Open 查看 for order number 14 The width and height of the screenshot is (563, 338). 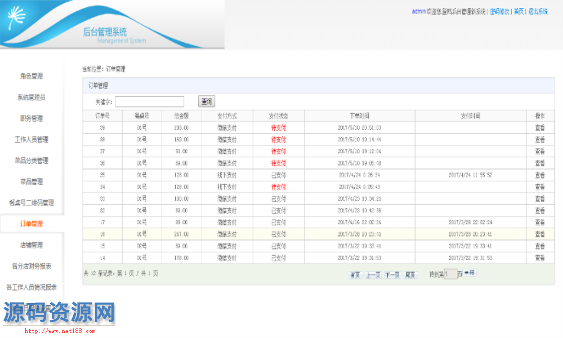540,257
